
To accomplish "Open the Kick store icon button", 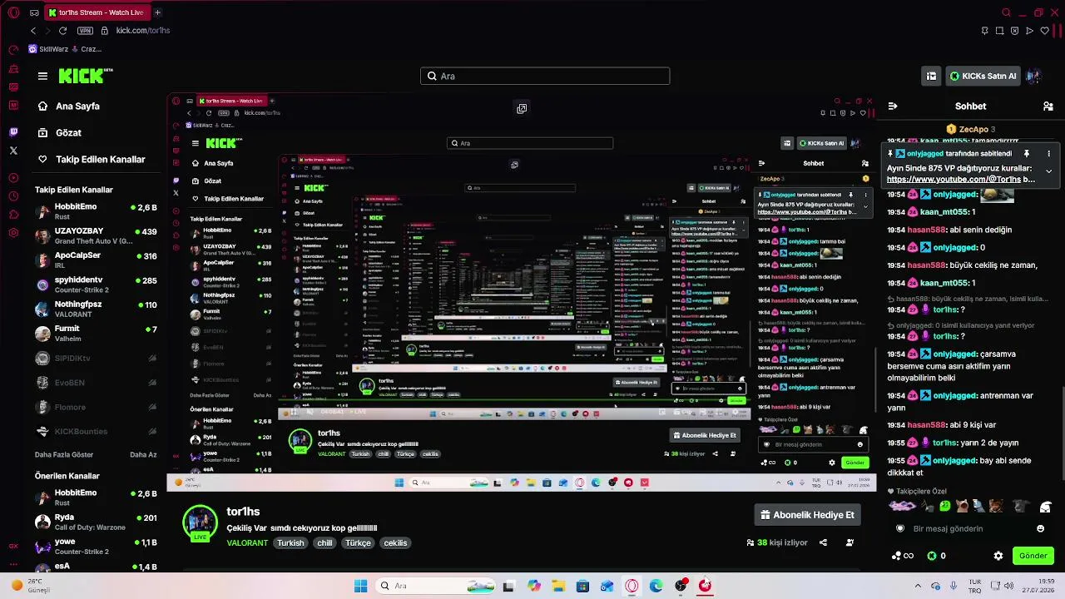I will coord(931,76).
